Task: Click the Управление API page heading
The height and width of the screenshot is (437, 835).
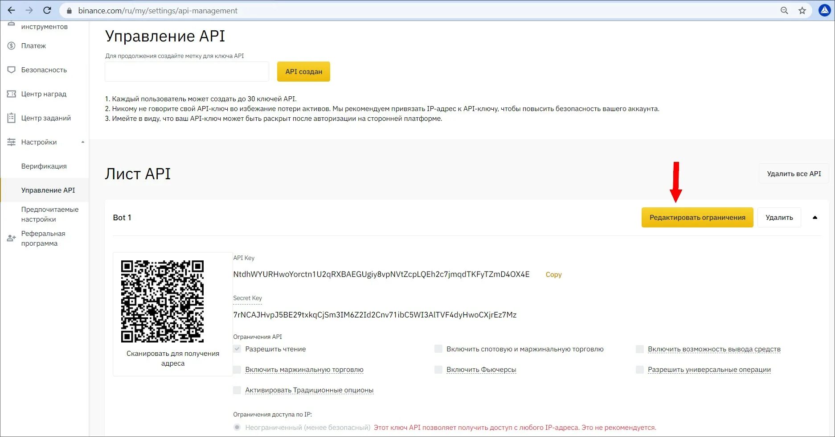Action: tap(165, 36)
